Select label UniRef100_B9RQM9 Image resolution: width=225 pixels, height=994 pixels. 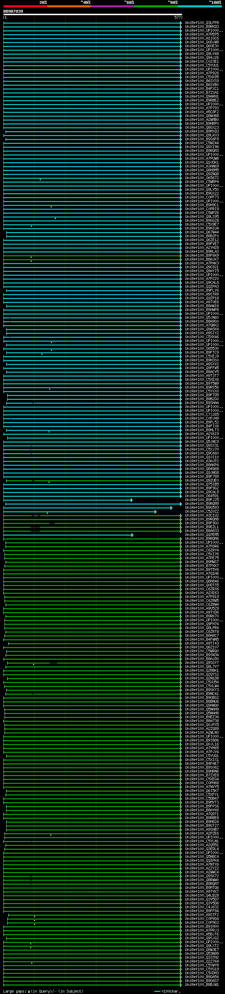pyautogui.click(x=202, y=504)
